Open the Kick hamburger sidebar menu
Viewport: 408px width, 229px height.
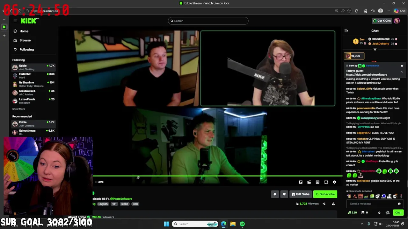point(15,21)
